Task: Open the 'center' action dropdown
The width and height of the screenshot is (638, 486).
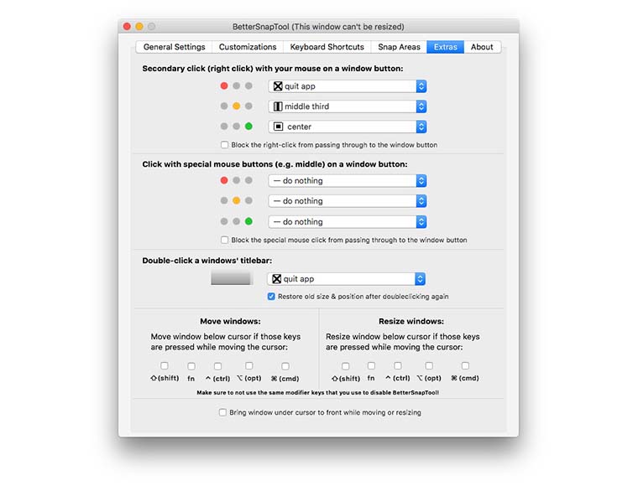Action: point(347,127)
